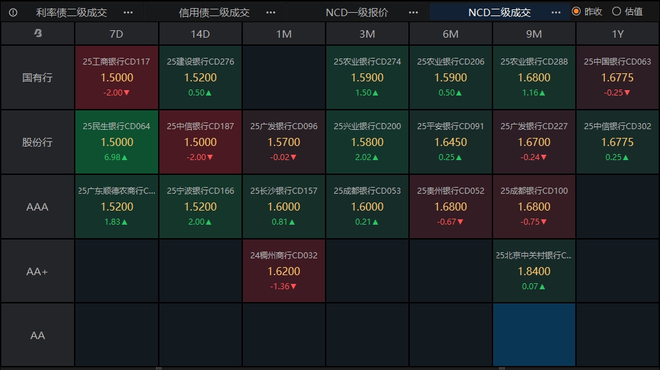The image size is (660, 370).
Task: Open the 25农业银行CD274 cell
Action: (367, 77)
